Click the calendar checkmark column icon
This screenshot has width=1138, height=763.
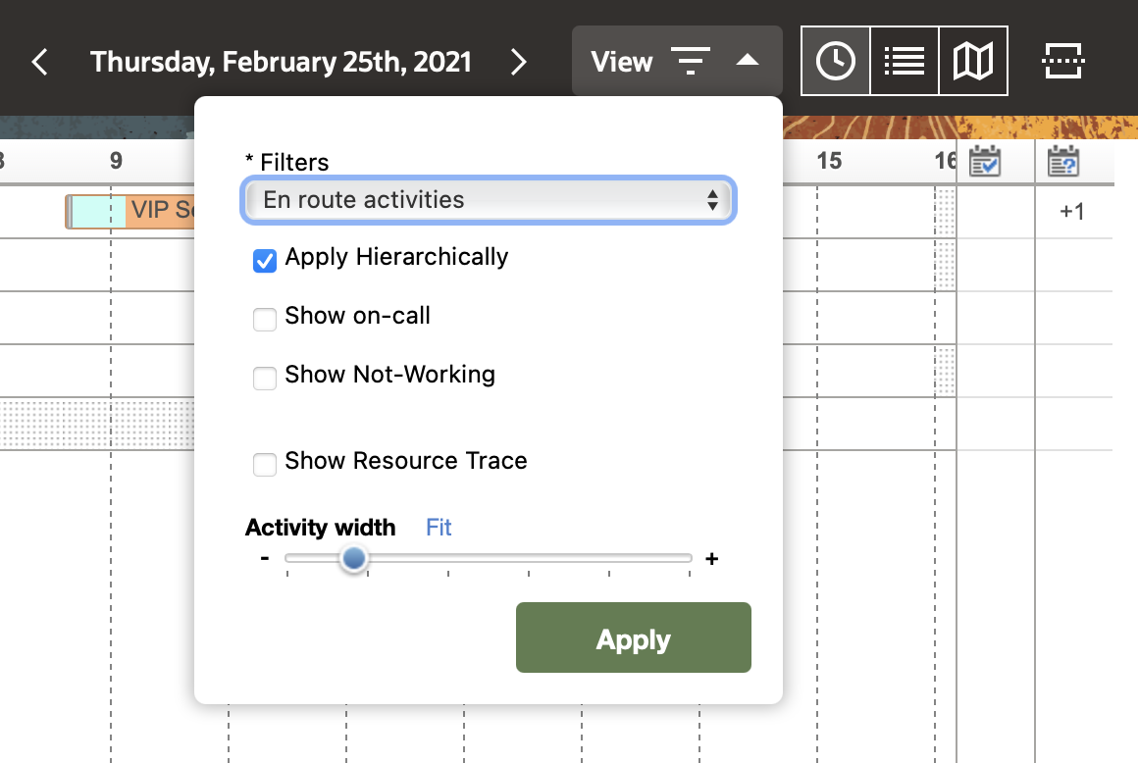pyautogui.click(x=984, y=161)
